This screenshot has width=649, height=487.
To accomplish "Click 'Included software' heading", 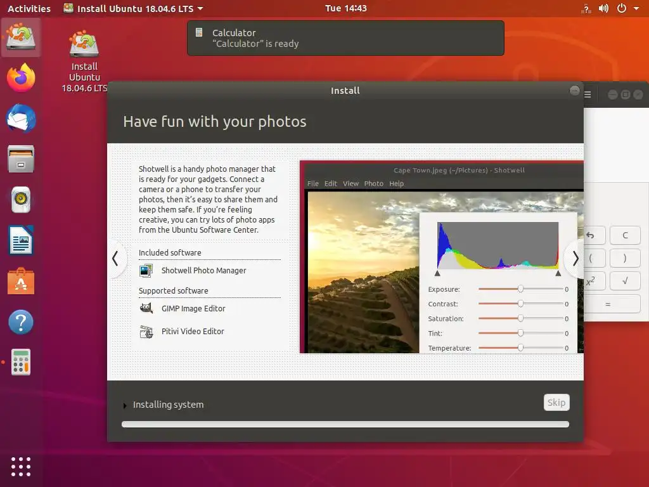I will (x=170, y=252).
